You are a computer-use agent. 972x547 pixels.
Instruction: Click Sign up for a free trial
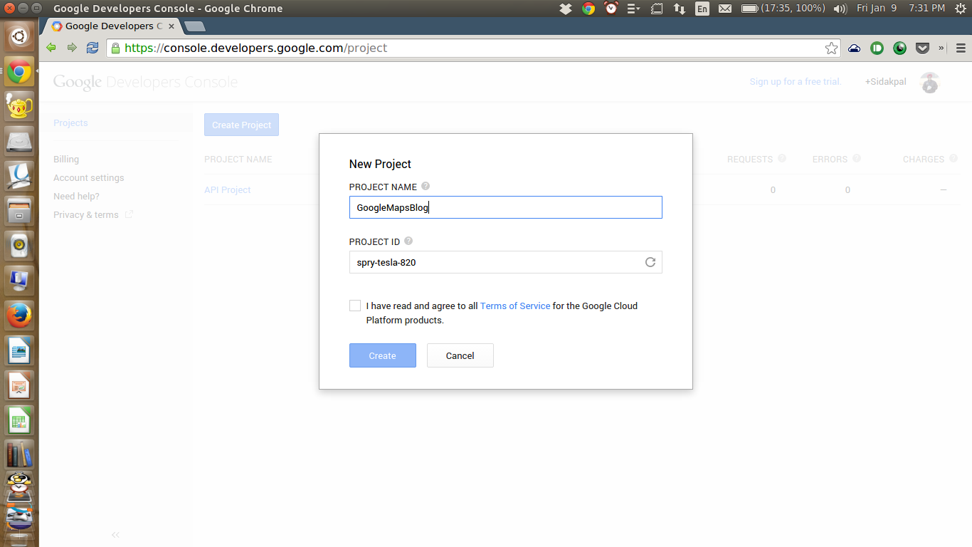click(x=796, y=82)
